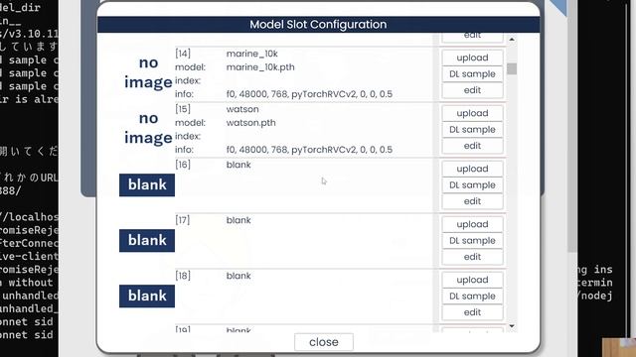This screenshot has height=357, width=636.
Task: Select the marine_10k.pth model filename text
Action: [x=260, y=67]
